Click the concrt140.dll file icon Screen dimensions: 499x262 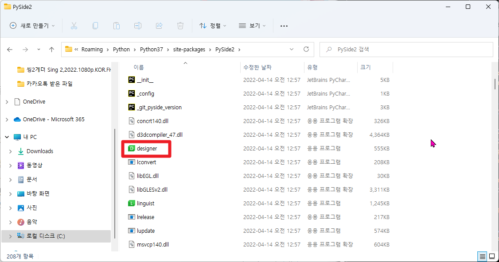132,121
